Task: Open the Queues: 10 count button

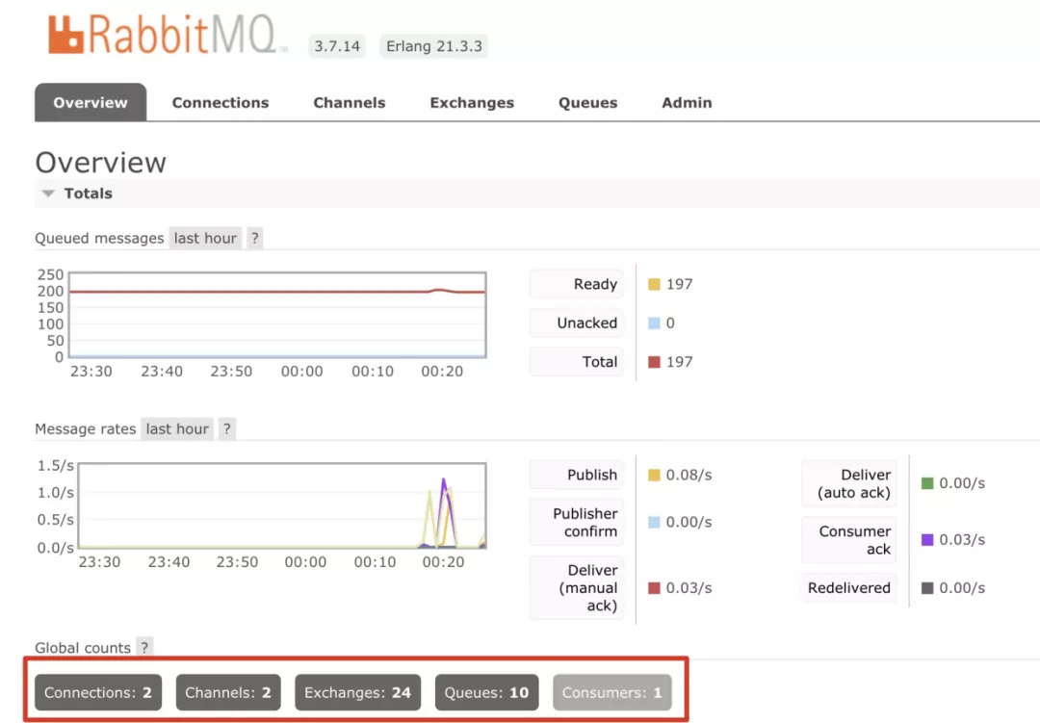Action: (487, 692)
